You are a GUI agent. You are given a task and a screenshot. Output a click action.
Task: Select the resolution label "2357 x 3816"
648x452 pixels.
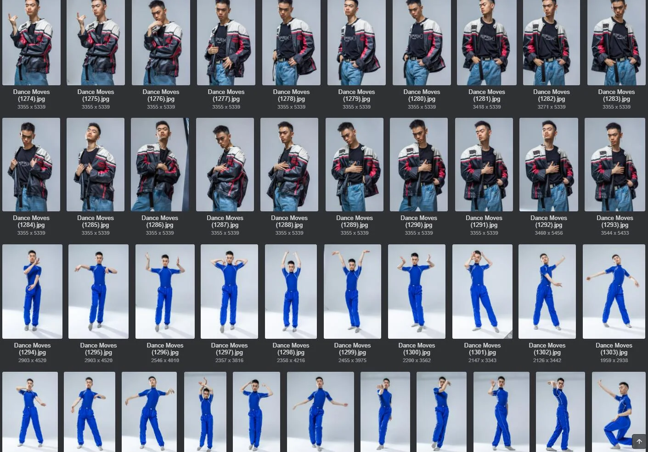229,360
